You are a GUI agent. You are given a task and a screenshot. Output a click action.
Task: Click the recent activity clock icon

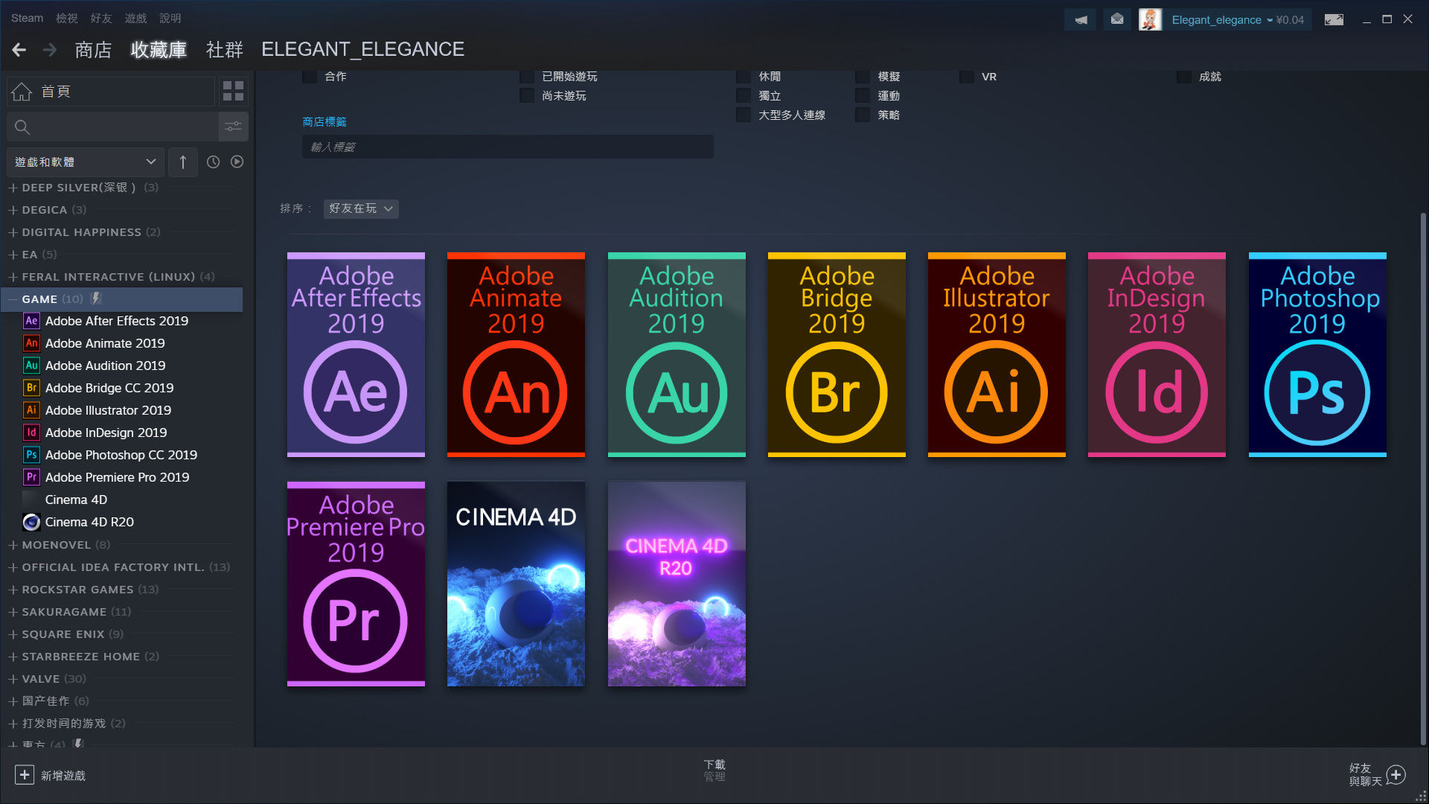[x=213, y=162]
